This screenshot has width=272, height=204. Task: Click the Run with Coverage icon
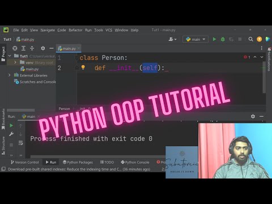pyautogui.click(x=231, y=39)
